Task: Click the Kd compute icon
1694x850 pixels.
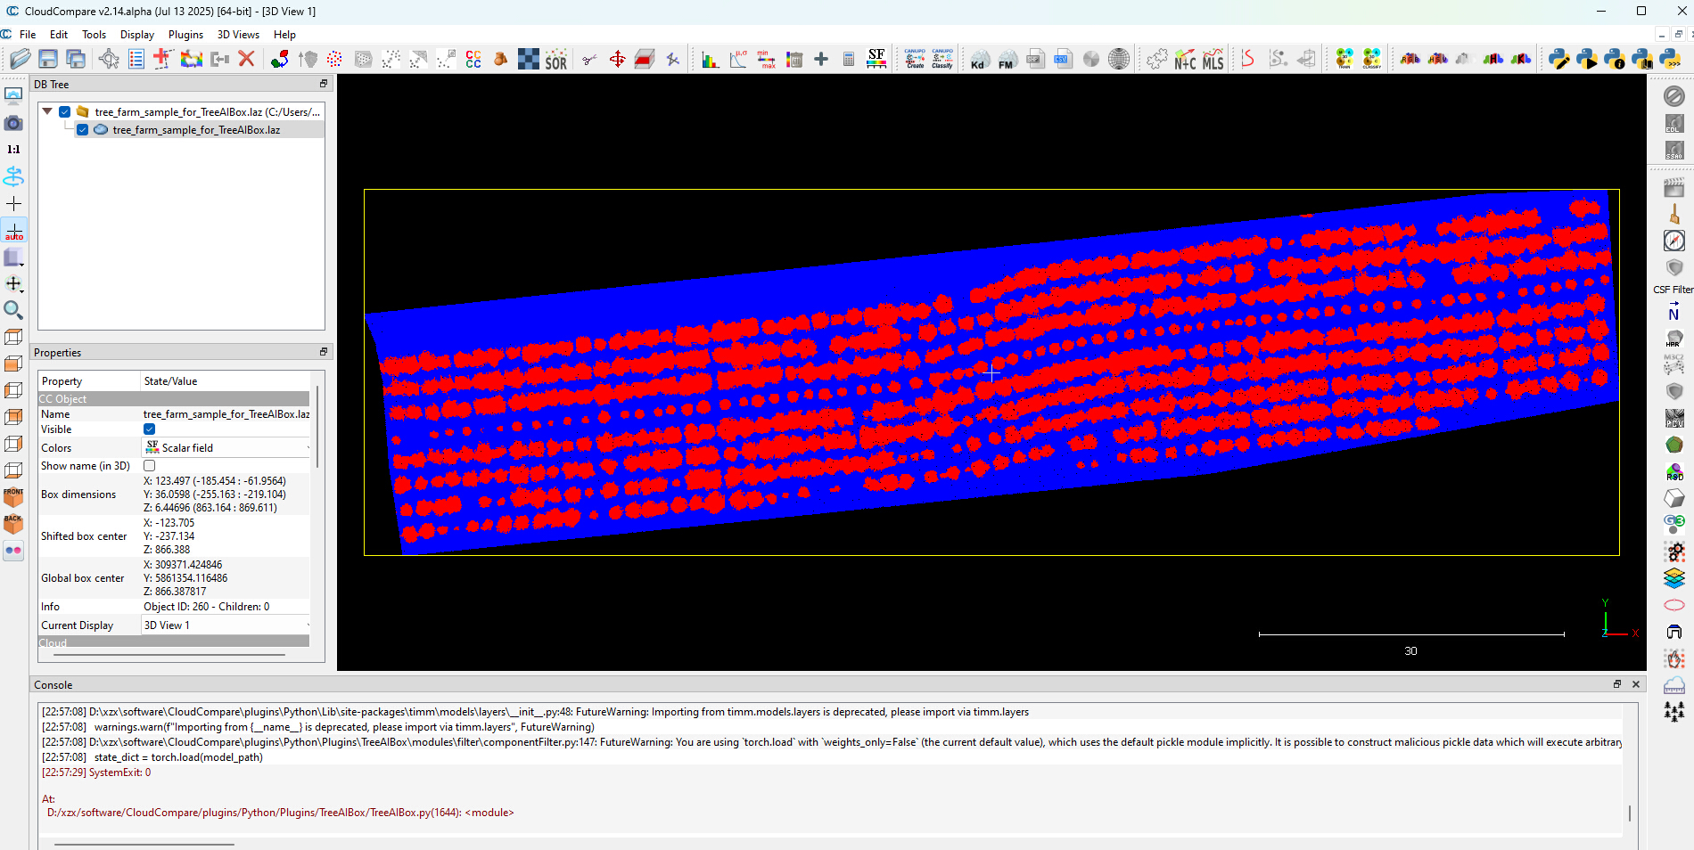Action: coord(979,59)
